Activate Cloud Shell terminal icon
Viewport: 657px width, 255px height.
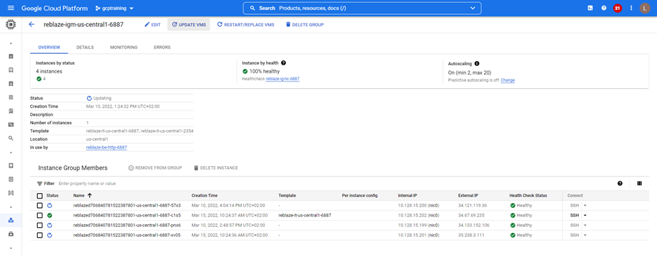590,8
